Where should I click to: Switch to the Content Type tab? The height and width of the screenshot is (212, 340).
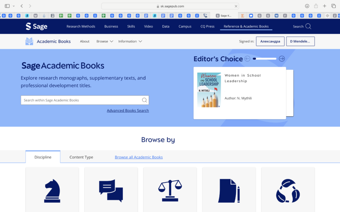(x=81, y=157)
